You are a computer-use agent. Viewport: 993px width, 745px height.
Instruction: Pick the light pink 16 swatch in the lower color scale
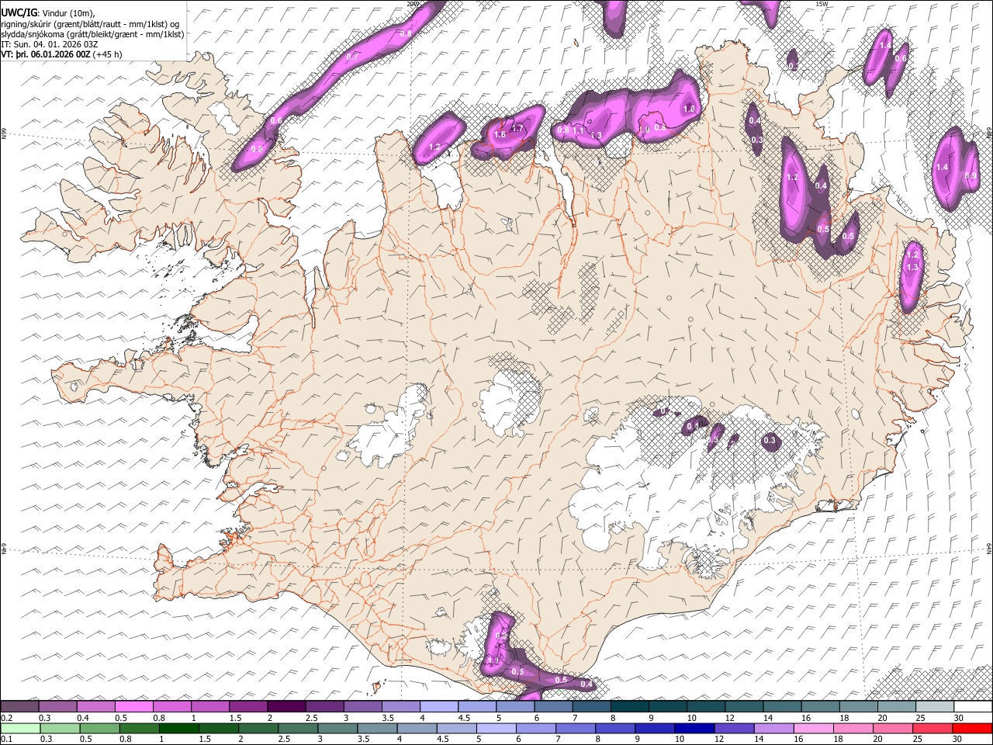813,728
